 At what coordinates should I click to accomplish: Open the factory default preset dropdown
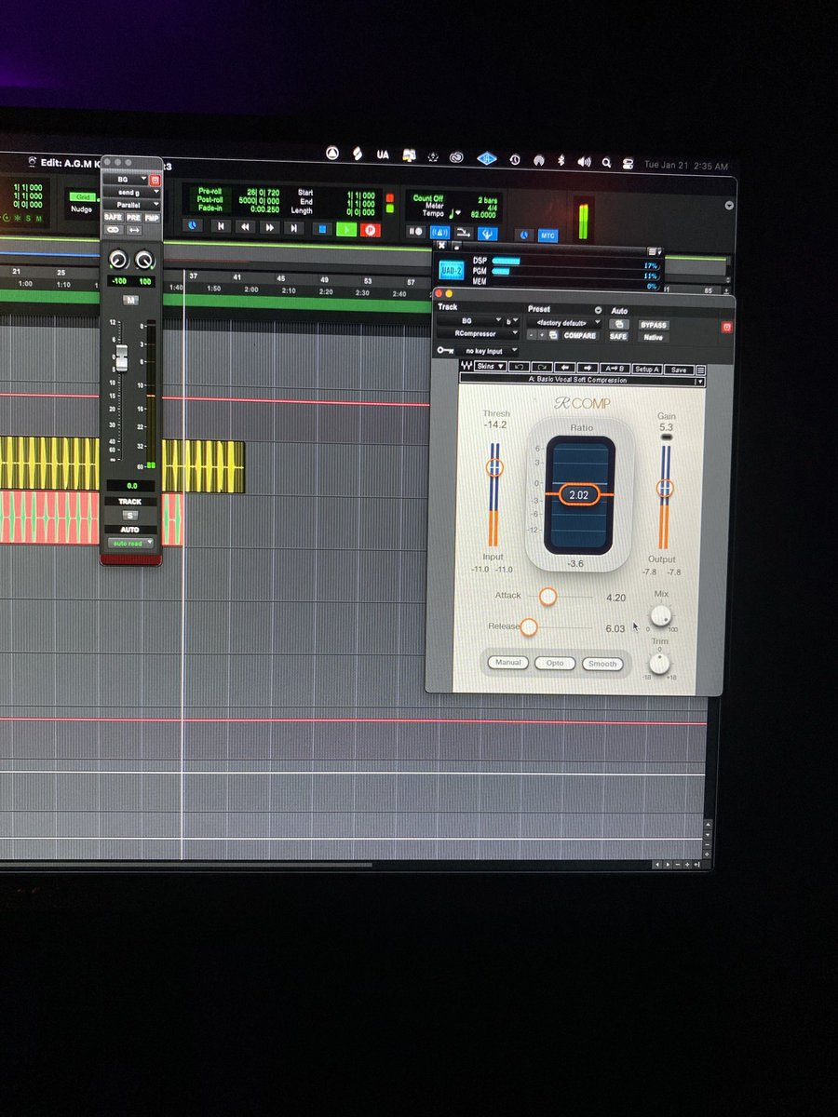tap(564, 323)
